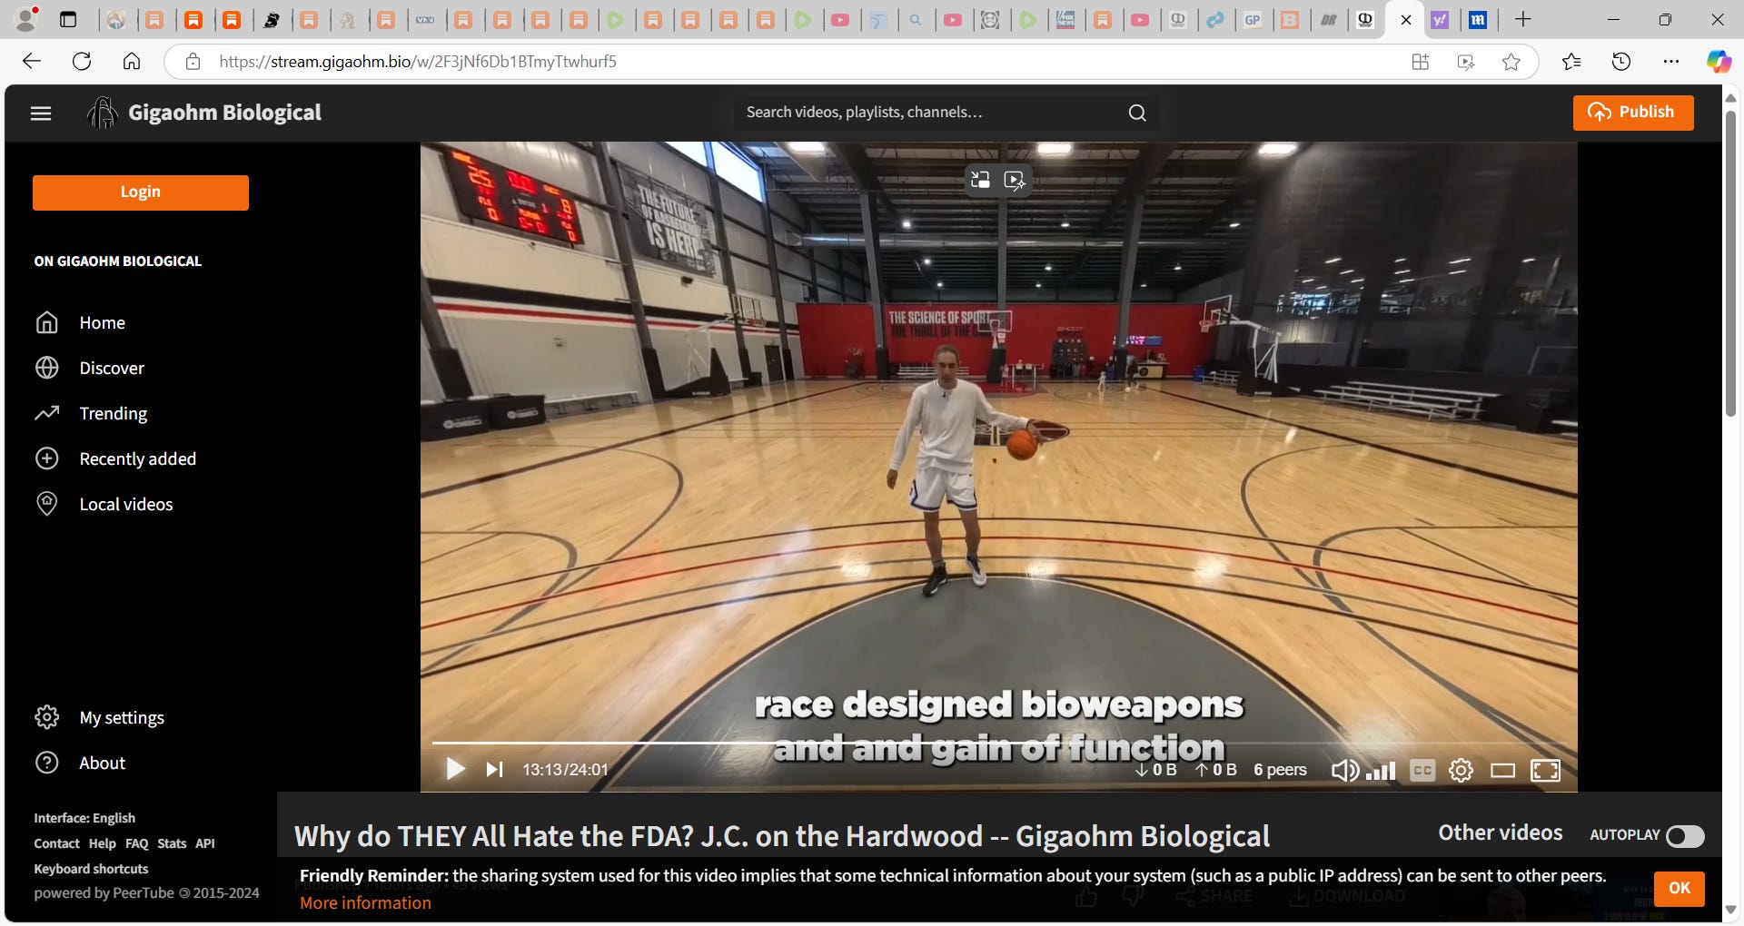View site information lock icon
Image resolution: width=1744 pixels, height=926 pixels.
point(193,62)
